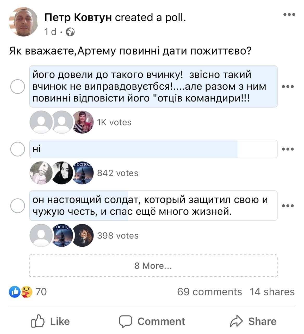
Task: View voters of the 1K votes option
Action: click(114, 122)
